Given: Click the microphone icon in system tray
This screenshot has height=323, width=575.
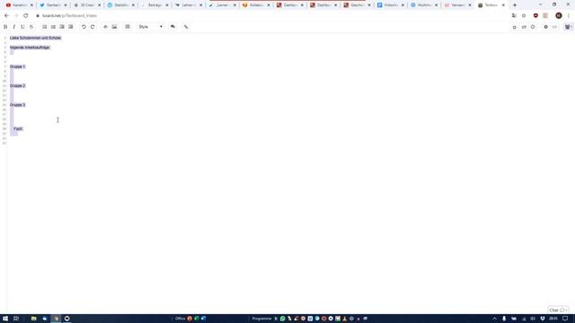Looking at the screenshot, I should [504, 319].
